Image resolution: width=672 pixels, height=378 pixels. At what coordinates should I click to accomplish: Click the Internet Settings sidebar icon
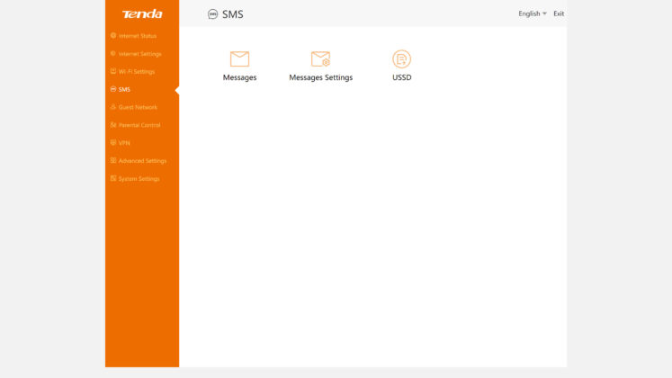tap(113, 54)
